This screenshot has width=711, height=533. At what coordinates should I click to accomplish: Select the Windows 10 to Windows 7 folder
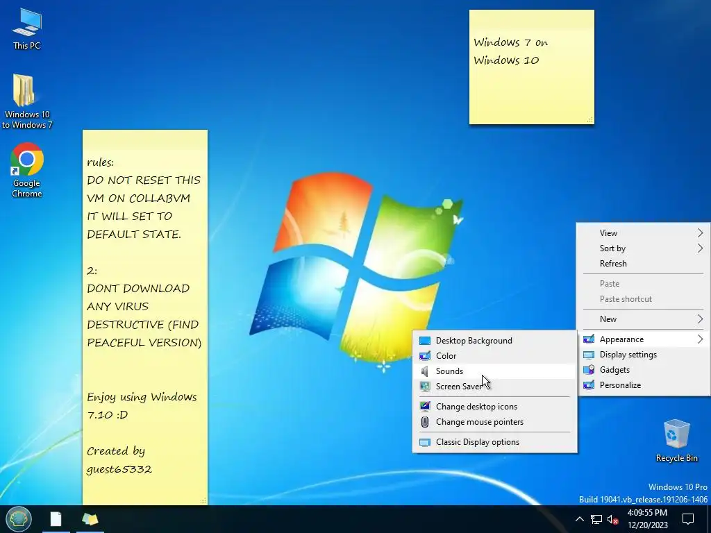tap(27, 101)
